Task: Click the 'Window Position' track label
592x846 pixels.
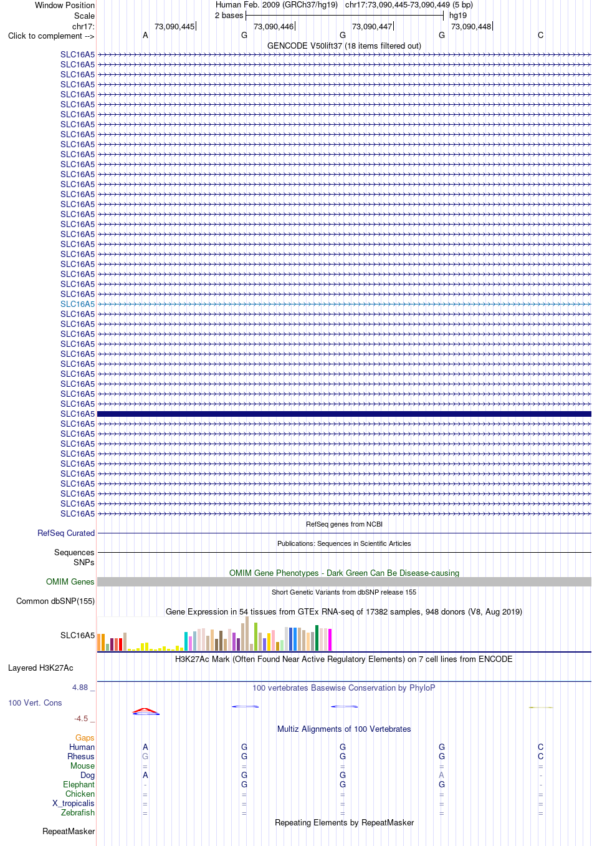Action: click(65, 5)
